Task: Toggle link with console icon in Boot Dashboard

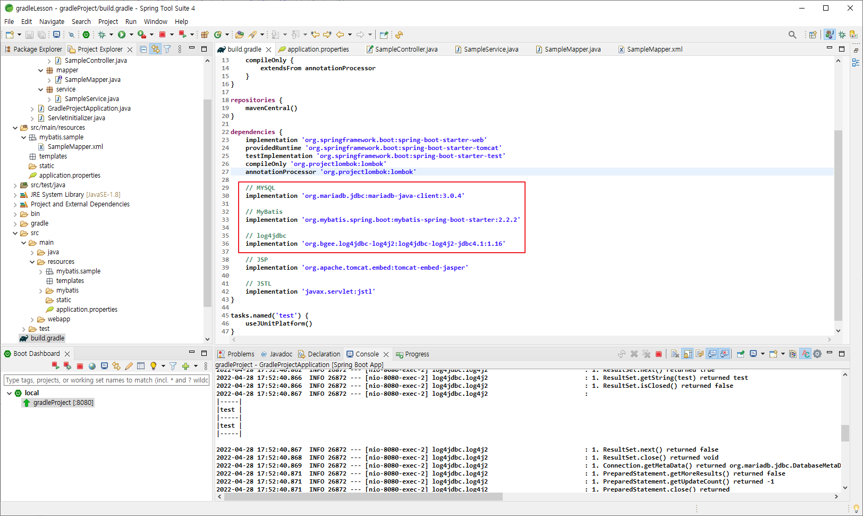Action: coord(116,366)
